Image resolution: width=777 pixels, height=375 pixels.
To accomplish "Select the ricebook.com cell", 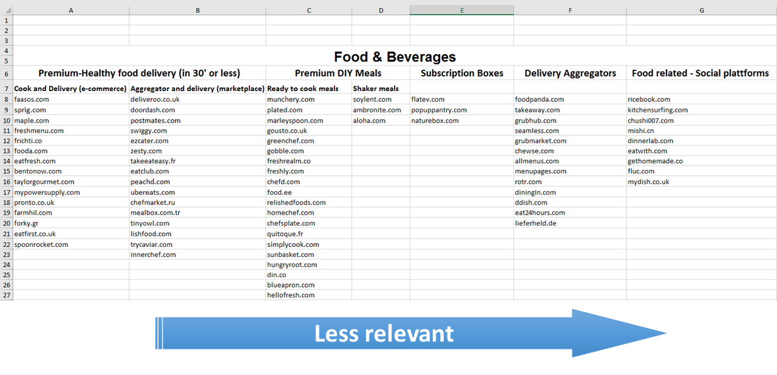I will [702, 100].
